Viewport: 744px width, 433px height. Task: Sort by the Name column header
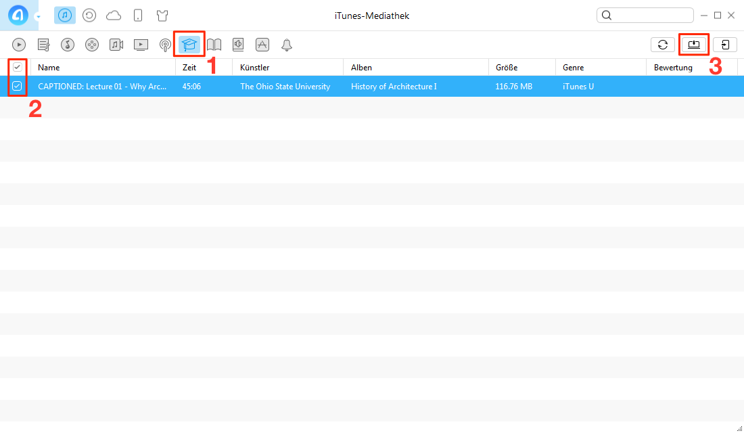click(103, 68)
